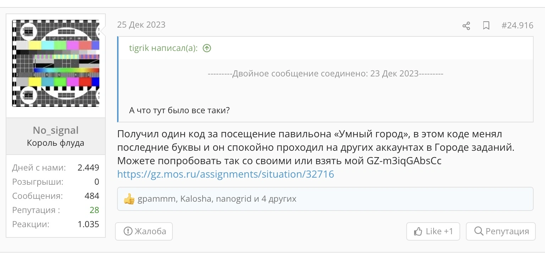Viewport: 545px width, 259px height.
Task: Open the No_signal username profile
Action: pyautogui.click(x=56, y=130)
